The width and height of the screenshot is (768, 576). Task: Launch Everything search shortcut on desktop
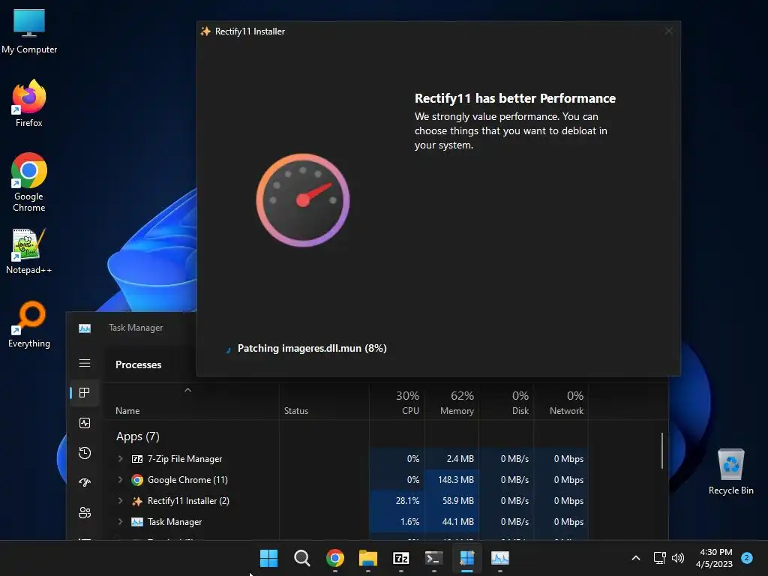click(x=29, y=324)
